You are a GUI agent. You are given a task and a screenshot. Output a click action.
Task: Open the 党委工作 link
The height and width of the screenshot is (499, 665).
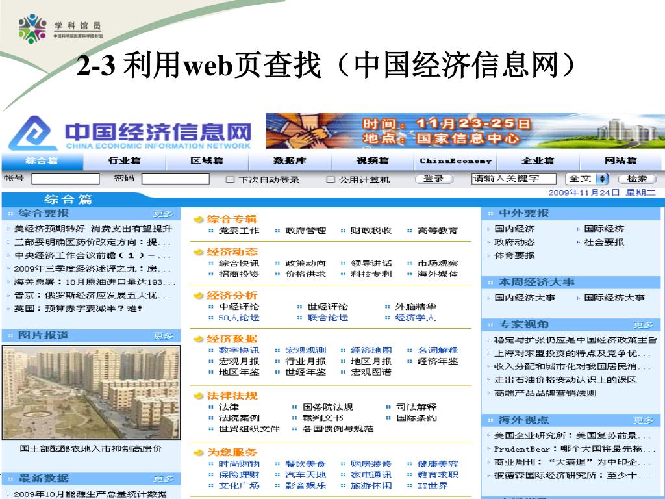pos(239,231)
